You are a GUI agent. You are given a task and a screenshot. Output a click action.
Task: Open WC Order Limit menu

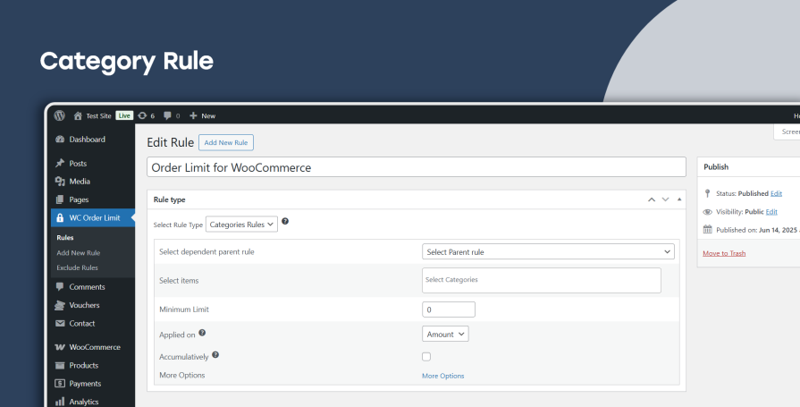click(95, 217)
